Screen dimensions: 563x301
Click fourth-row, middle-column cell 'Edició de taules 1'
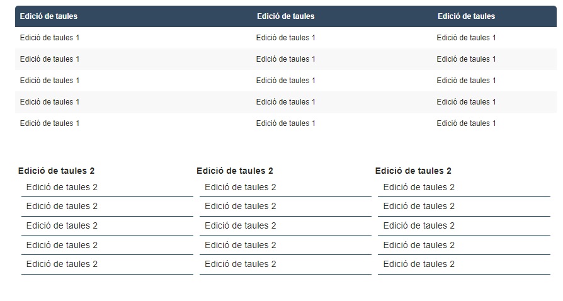285,102
